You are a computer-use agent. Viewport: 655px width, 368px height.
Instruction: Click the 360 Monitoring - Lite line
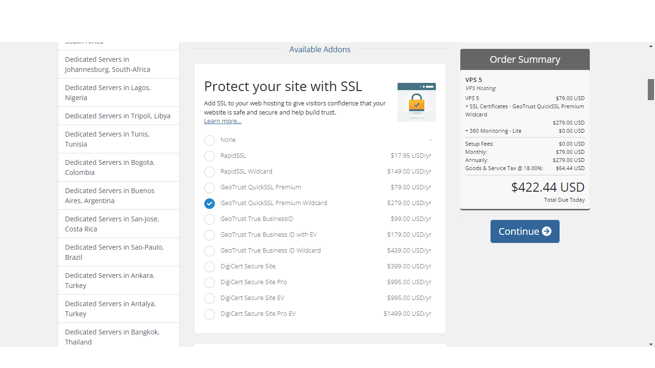[525, 131]
